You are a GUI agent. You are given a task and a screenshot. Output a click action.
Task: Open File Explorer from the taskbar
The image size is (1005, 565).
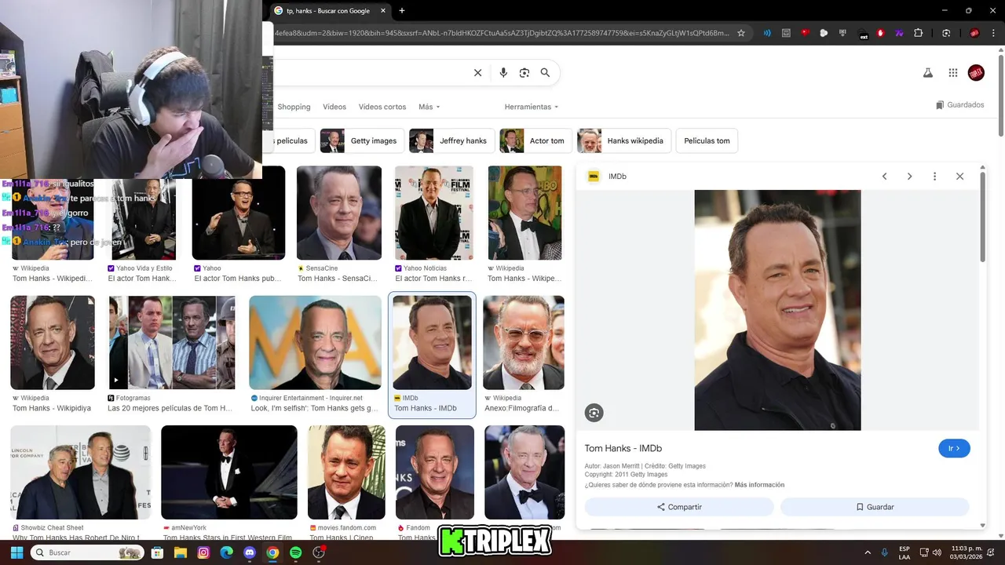click(180, 552)
